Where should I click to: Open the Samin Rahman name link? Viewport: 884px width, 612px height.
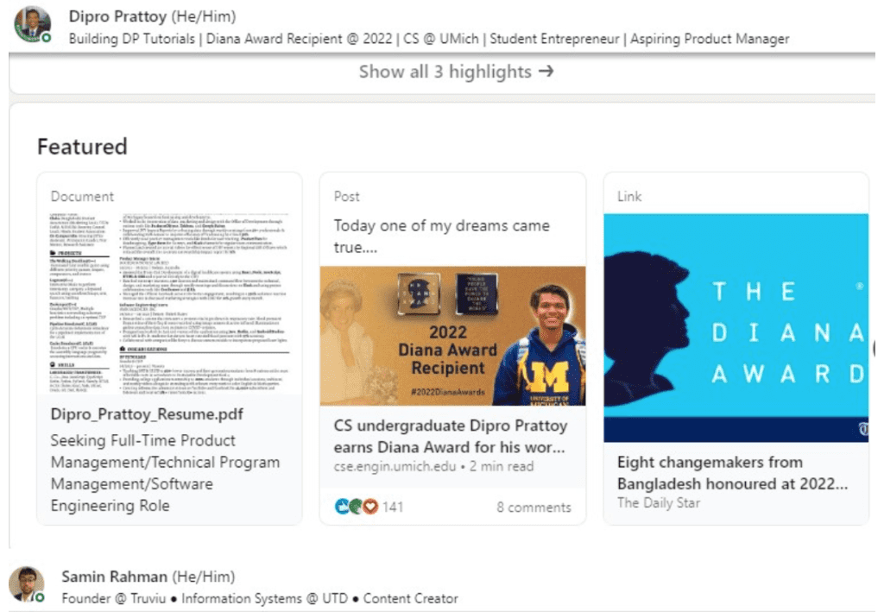(x=114, y=577)
